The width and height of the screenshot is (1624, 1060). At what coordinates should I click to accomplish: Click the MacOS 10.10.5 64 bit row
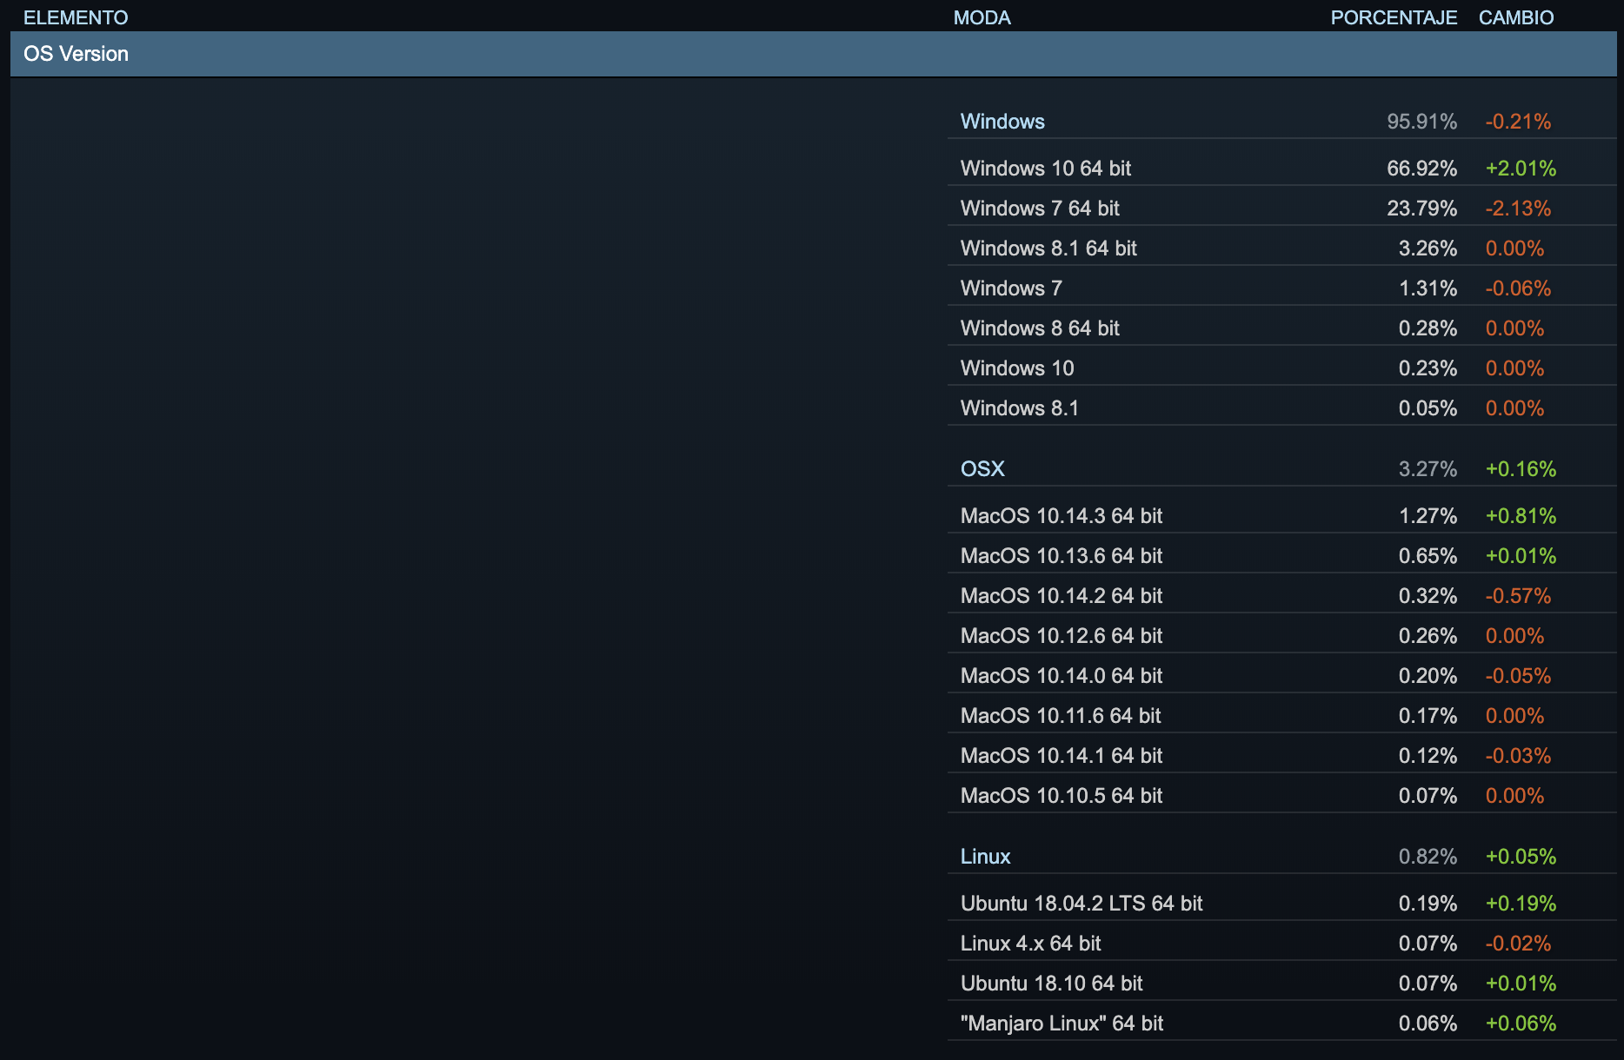(x=1281, y=796)
